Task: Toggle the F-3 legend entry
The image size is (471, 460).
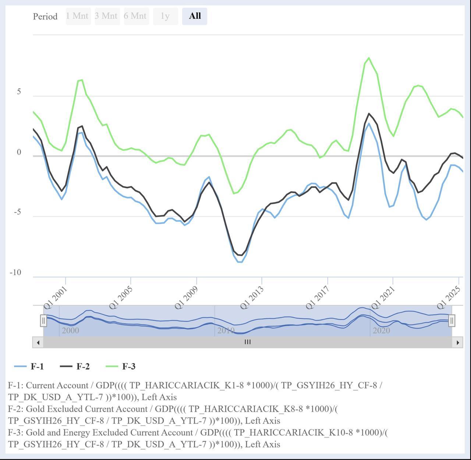Action: [x=128, y=366]
